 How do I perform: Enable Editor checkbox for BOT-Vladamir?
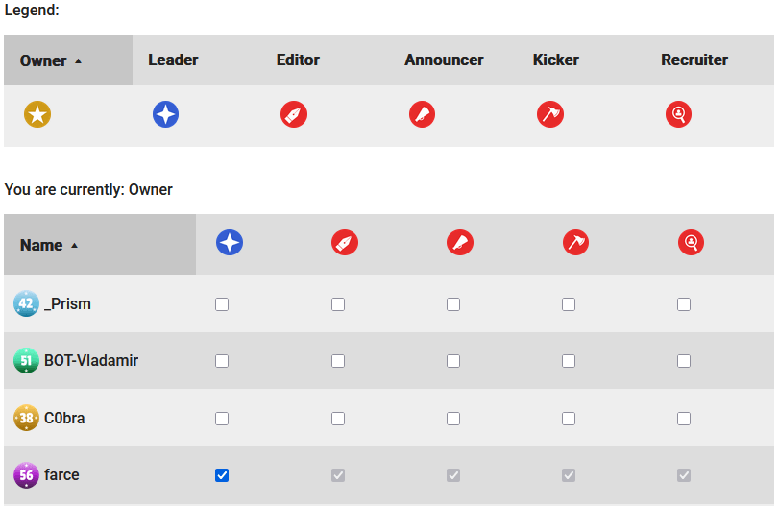click(x=338, y=361)
